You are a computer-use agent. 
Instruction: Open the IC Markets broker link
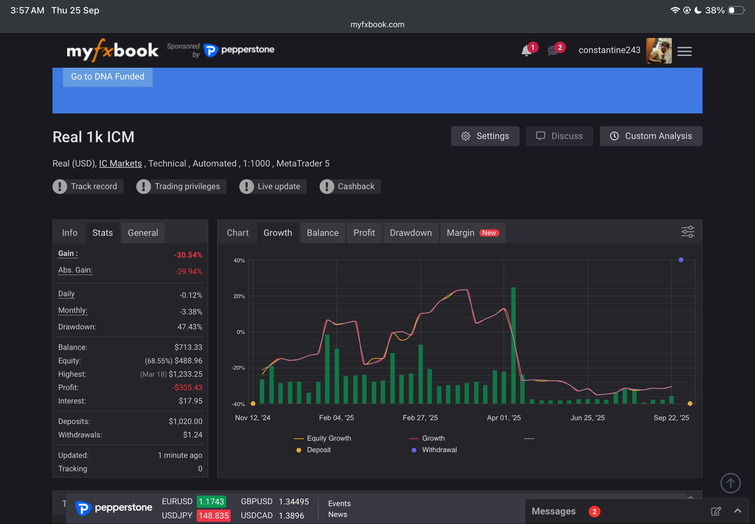[120, 164]
